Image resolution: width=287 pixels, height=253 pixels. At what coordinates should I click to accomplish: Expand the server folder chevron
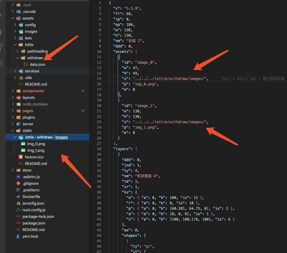point(13,124)
